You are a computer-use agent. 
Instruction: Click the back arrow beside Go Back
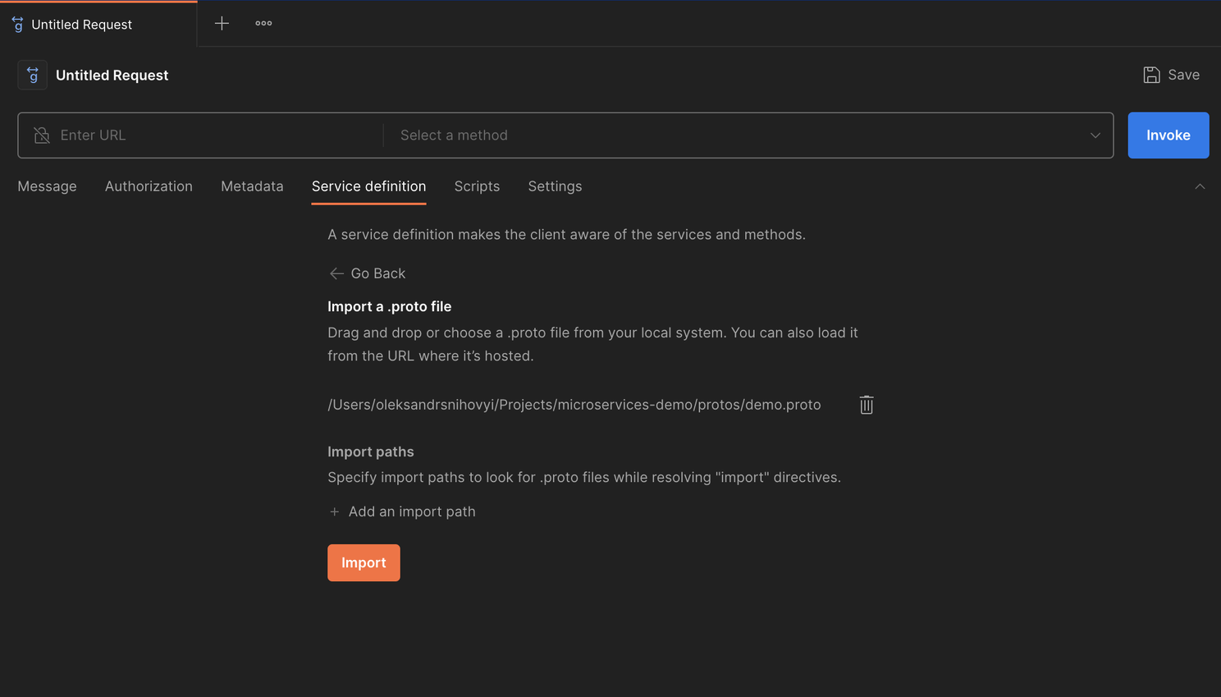coord(336,273)
